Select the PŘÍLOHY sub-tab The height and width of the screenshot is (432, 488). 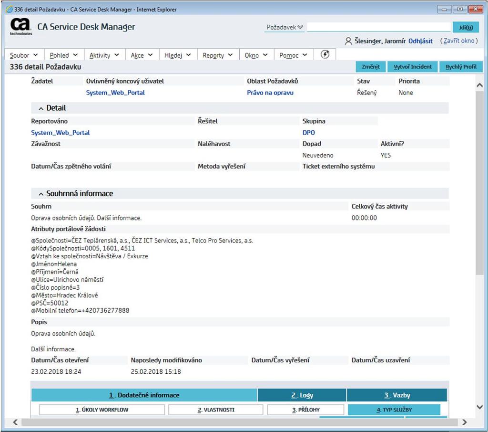point(305,410)
